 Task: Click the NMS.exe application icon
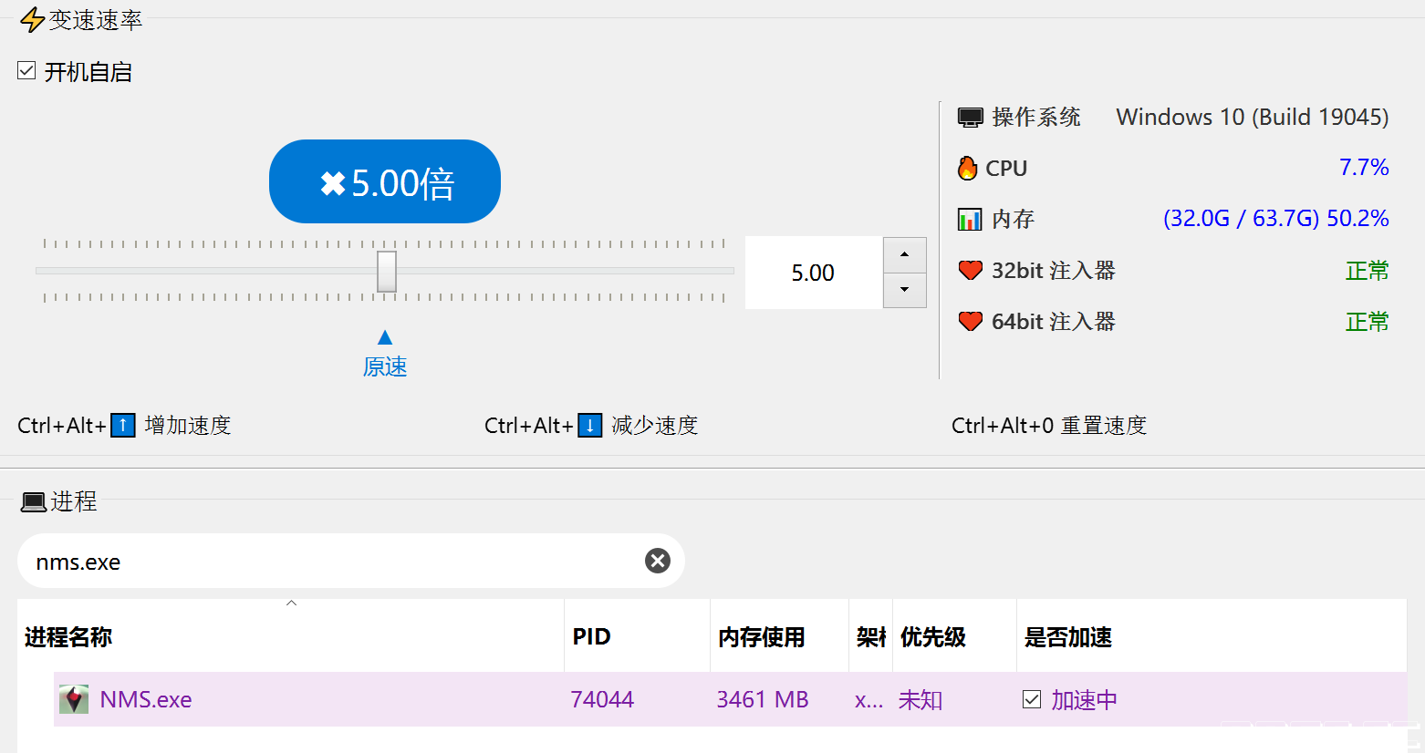point(74,699)
